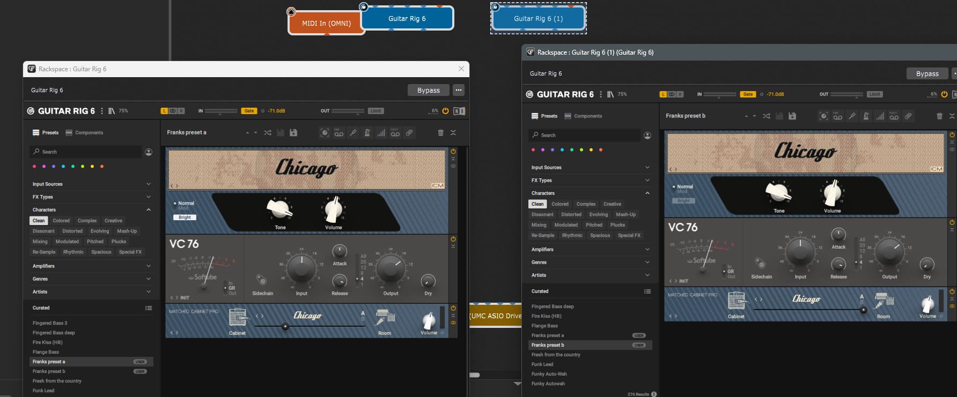
Task: Open tuner fork icon in right Guitar Rig toolbar
Action: [x=852, y=116]
